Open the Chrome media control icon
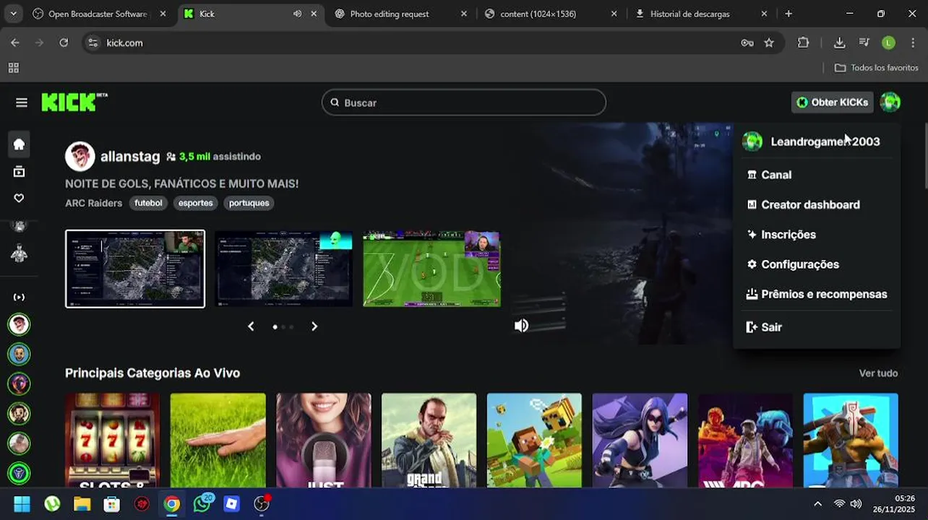928x520 pixels. point(864,43)
